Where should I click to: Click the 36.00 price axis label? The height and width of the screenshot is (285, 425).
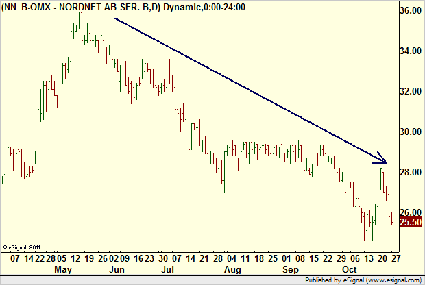point(411,10)
